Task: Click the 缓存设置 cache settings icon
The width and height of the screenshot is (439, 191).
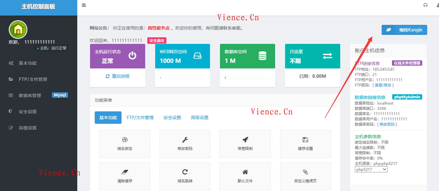Action: click(x=305, y=144)
